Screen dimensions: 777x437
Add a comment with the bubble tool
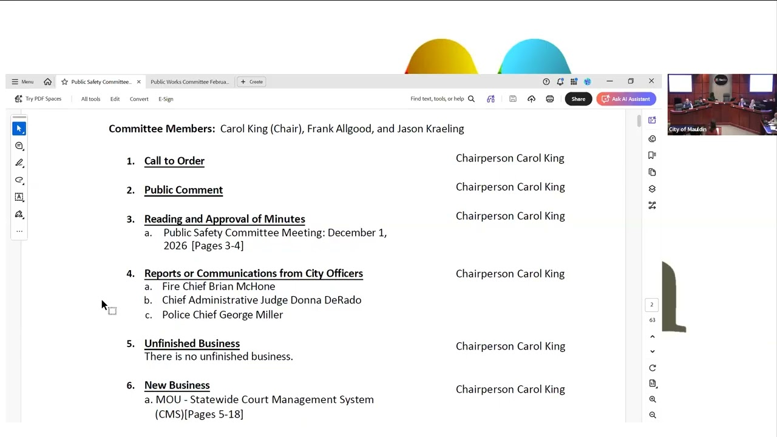(x=19, y=146)
